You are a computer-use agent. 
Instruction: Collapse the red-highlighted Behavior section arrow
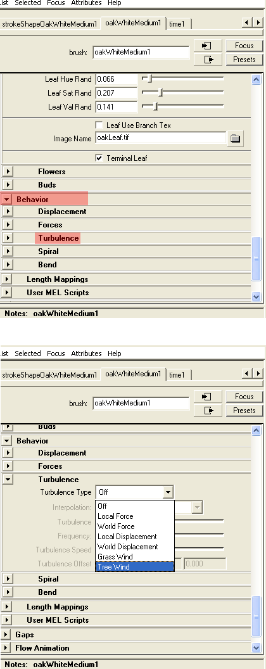point(7,200)
